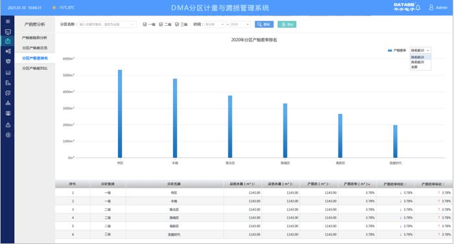454x244 pixels.
Task: Click the tallest-but-one 丰南 chart bar
Action: tap(175, 118)
